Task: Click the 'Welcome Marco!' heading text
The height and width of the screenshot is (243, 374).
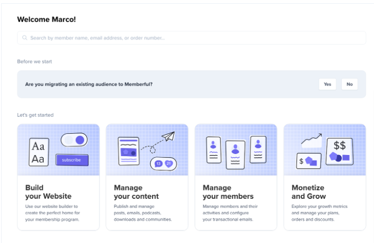Action: click(x=46, y=19)
